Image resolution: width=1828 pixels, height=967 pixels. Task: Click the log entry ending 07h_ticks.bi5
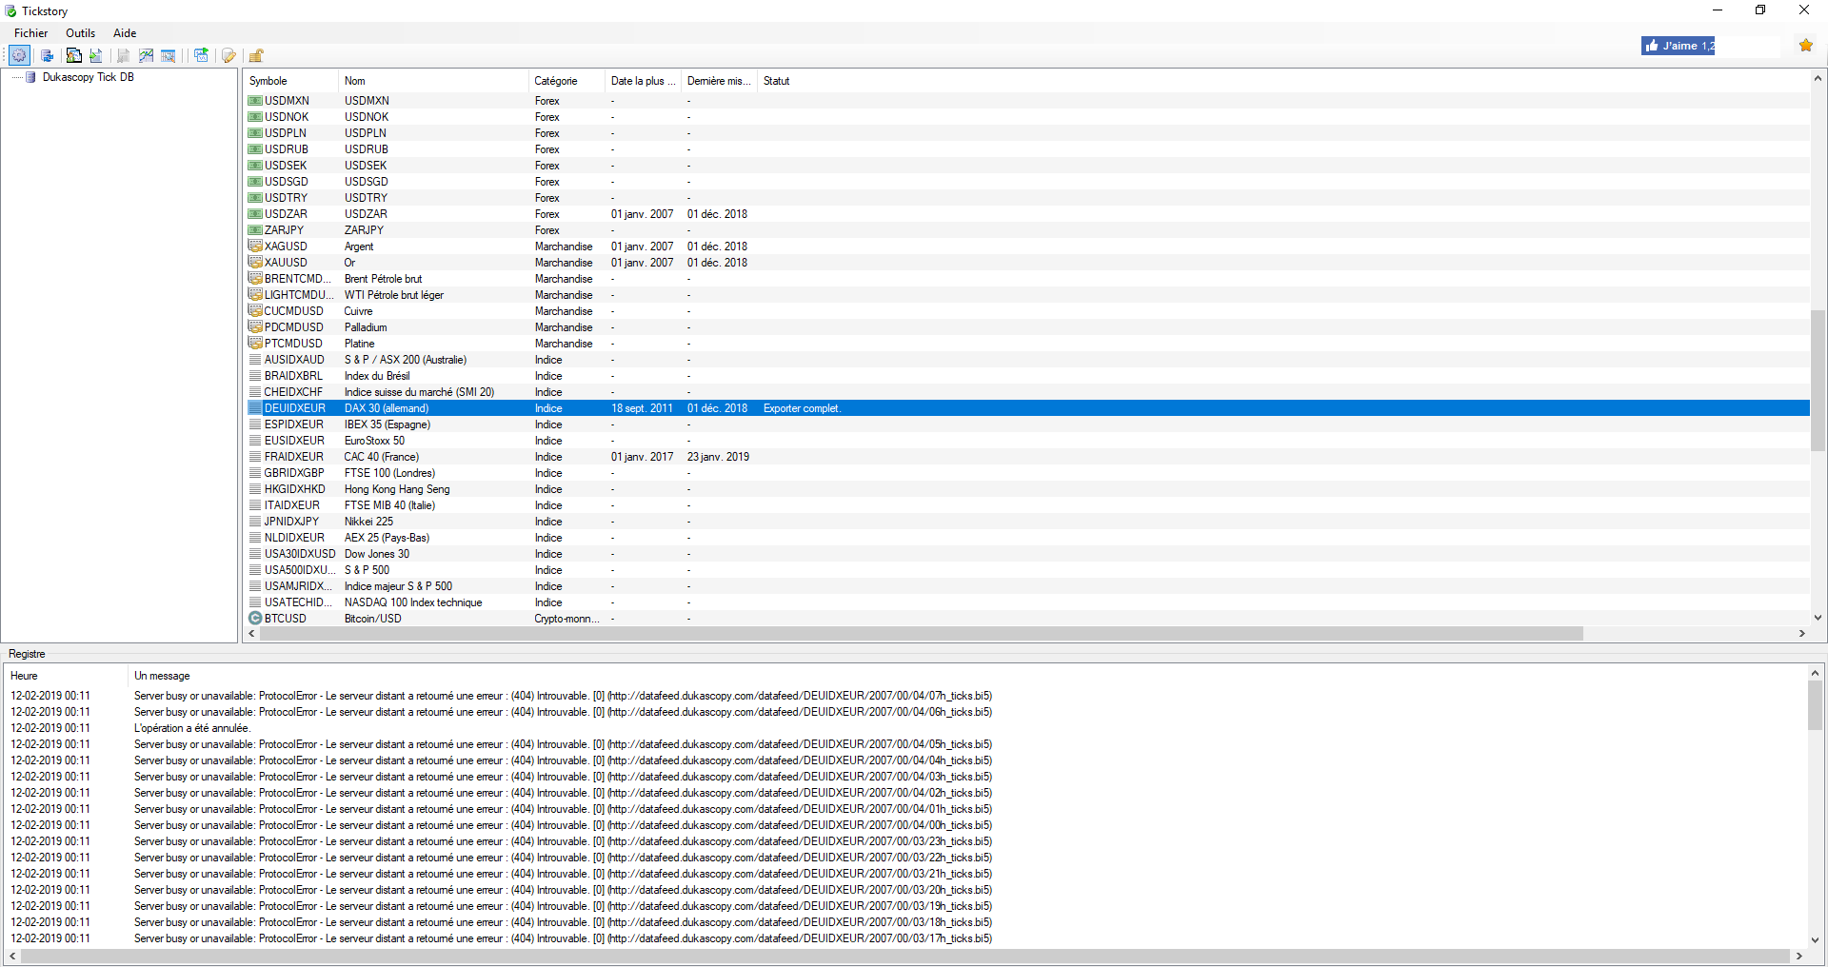click(563, 696)
